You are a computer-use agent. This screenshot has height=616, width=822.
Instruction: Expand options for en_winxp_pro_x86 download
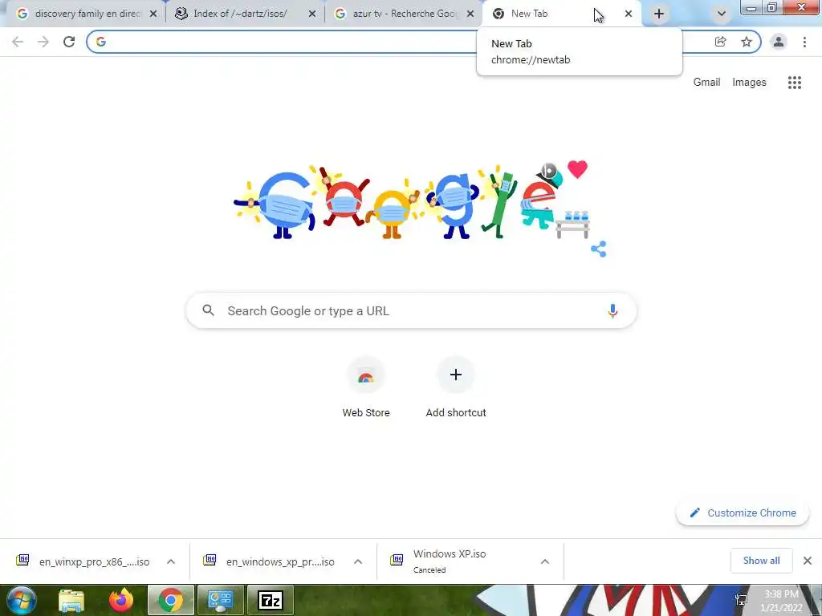click(x=171, y=561)
